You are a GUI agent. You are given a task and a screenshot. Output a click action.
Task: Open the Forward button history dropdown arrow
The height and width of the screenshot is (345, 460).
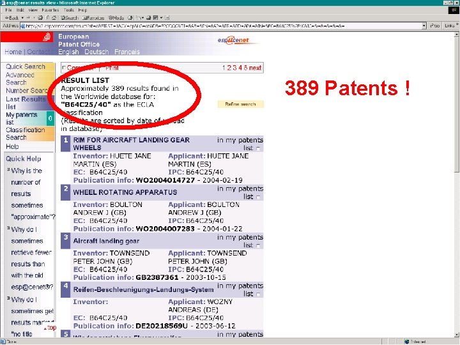[34, 18]
